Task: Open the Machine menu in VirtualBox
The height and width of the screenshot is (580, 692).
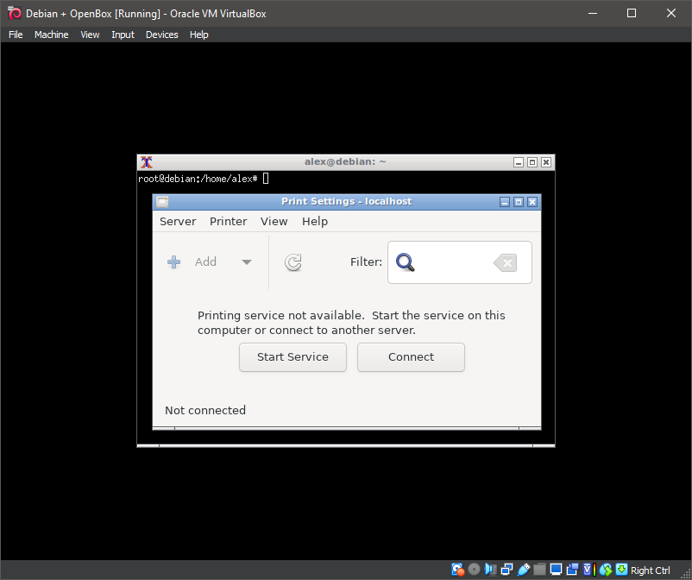Action: point(51,35)
